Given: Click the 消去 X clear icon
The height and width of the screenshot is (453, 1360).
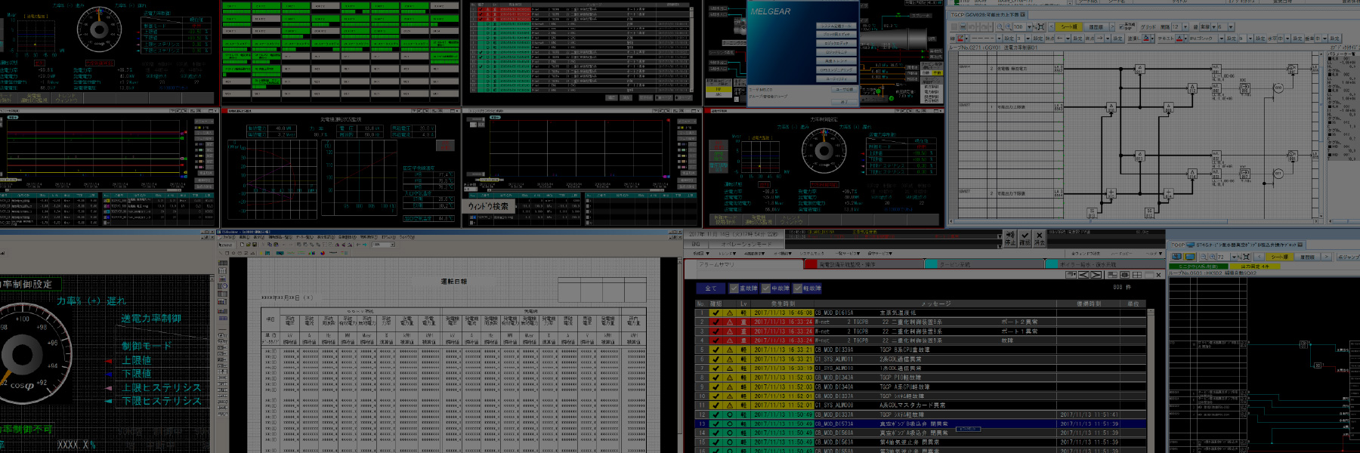Looking at the screenshot, I should point(1040,238).
